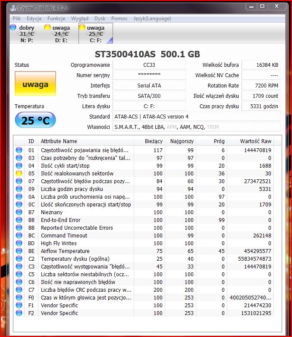Click the Litera dysku field C: F:
Viewport: 292px width, 337px height.
click(149, 106)
